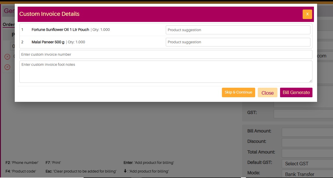
Task: Click Skip & Continue button
Action: tap(238, 93)
